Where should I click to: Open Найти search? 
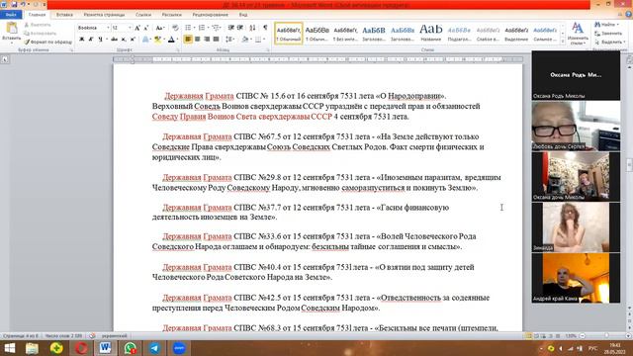click(x=606, y=25)
